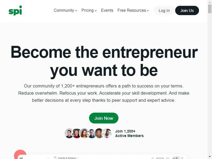This screenshot has height=159, width=212.
Task: Click the scrollbar down arrow
Action: [210, 157]
